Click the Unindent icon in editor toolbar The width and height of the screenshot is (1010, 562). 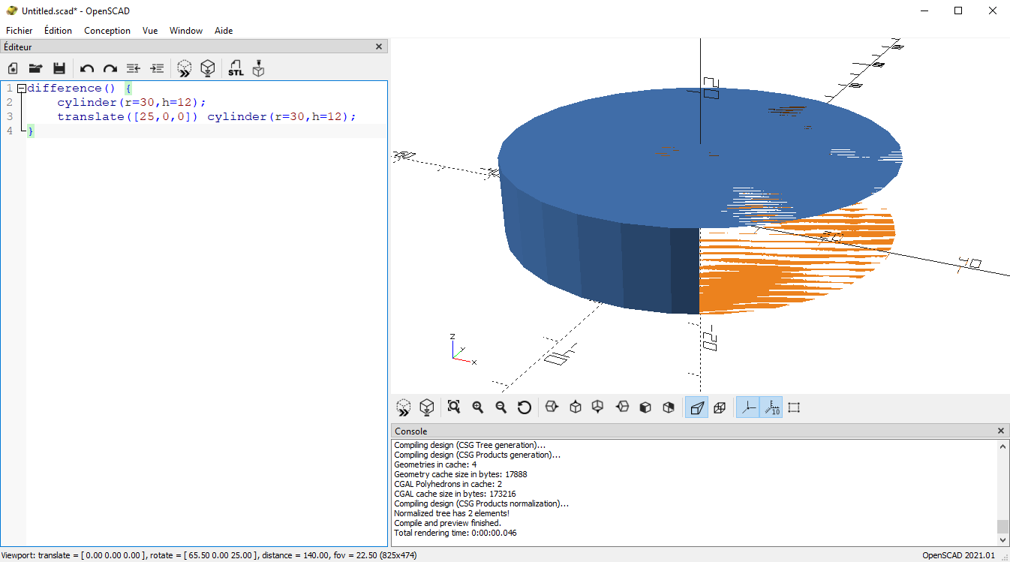click(x=133, y=68)
